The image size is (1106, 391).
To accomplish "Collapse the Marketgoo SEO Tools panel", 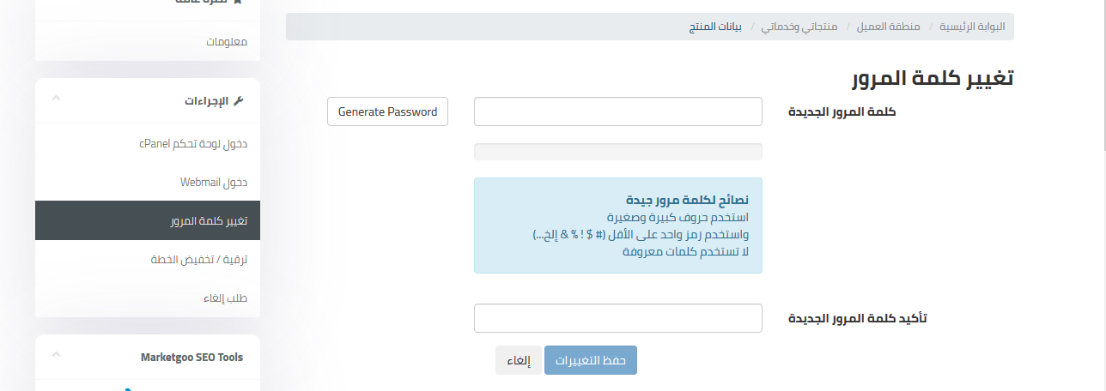I will (56, 355).
